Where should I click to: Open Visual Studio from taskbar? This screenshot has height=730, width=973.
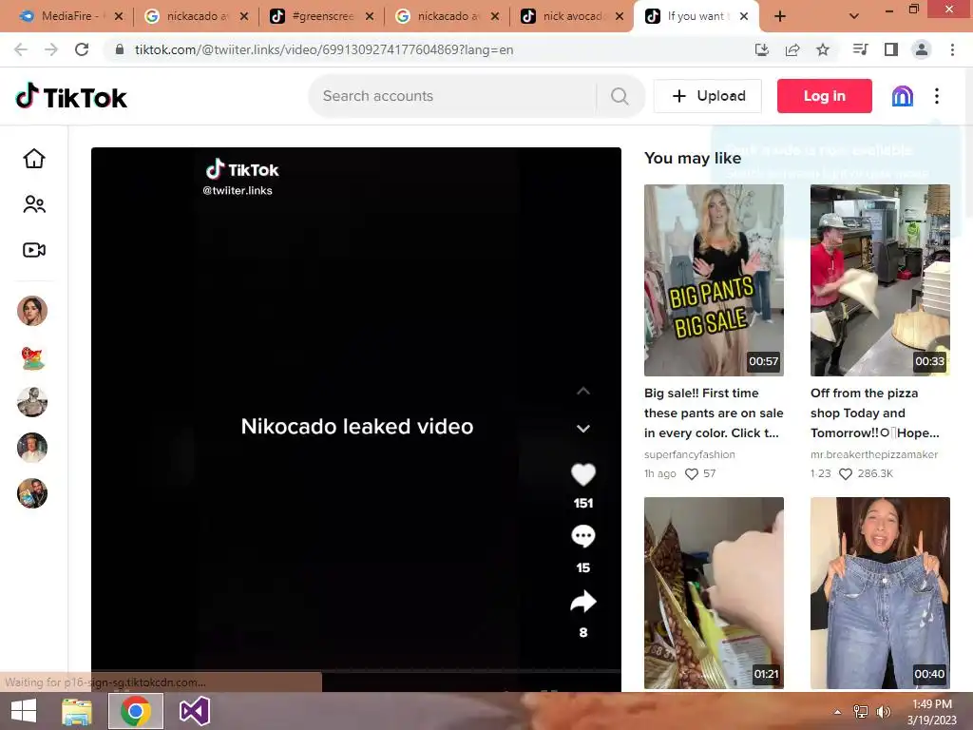(x=194, y=711)
